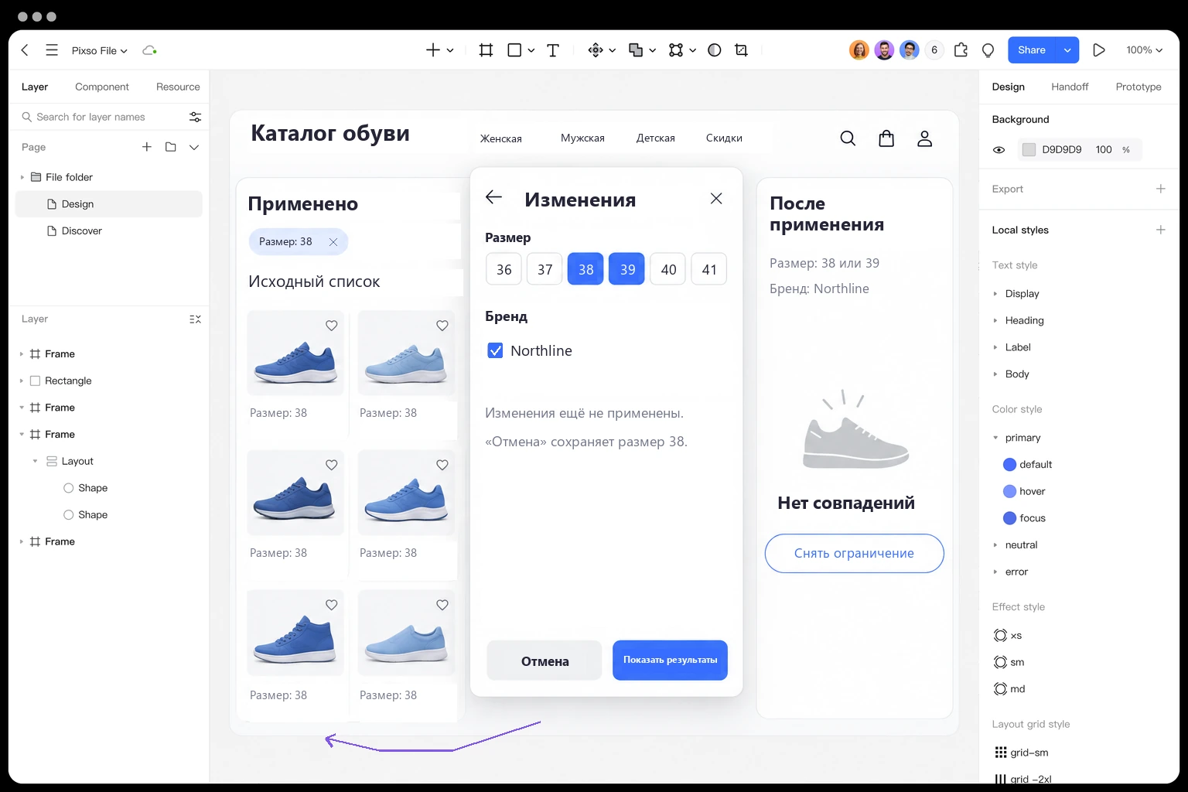Add a new page with plus icon
Viewport: 1188px width, 792px height.
(x=147, y=147)
